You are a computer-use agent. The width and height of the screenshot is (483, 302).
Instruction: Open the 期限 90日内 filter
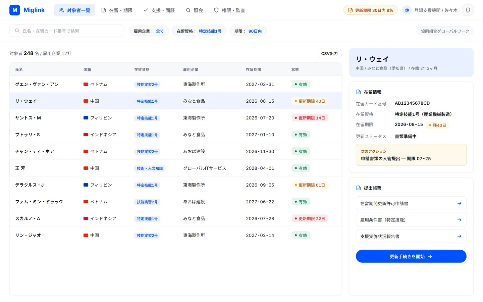pyautogui.click(x=248, y=31)
